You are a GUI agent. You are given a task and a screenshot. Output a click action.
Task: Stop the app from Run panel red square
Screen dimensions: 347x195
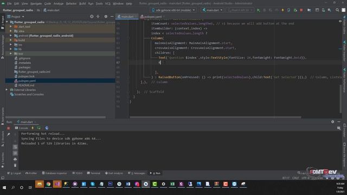(9, 128)
